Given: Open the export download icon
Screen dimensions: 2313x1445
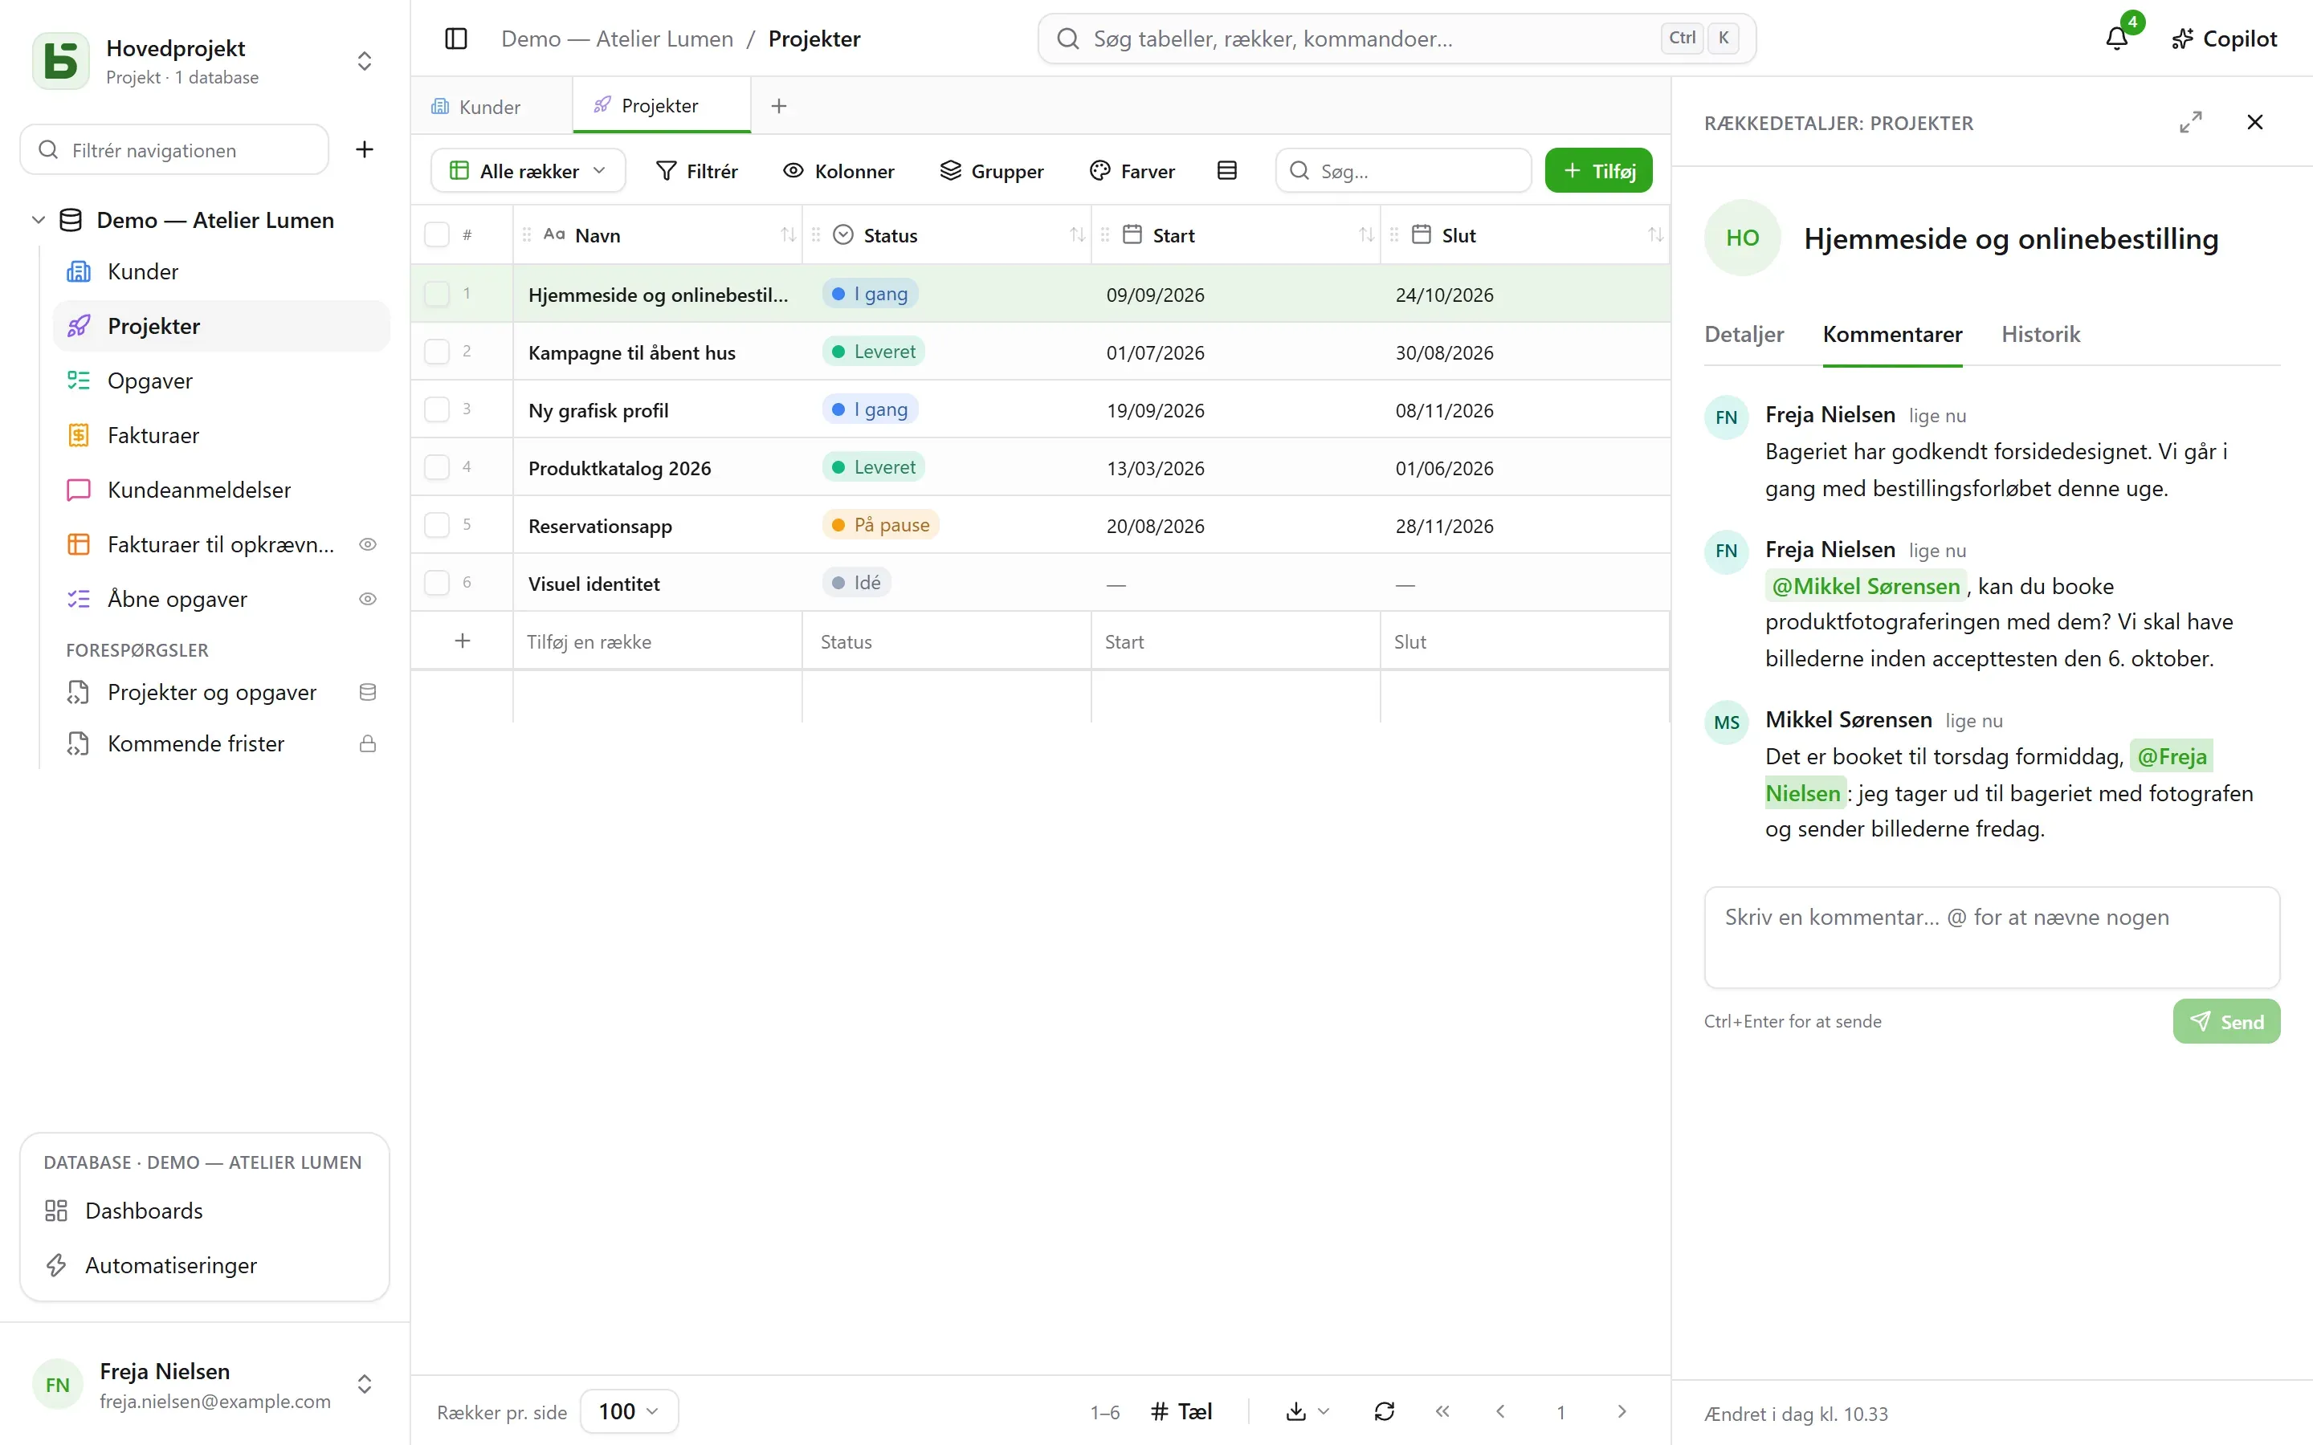Looking at the screenshot, I should (1307, 1410).
